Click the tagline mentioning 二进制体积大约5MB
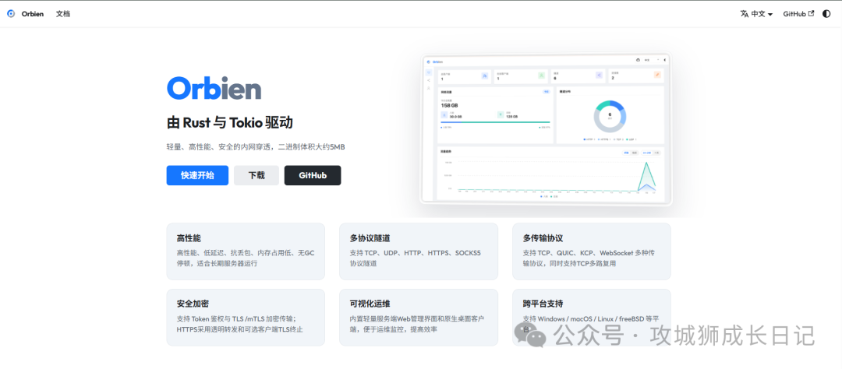This screenshot has height=369, width=842. coord(255,146)
